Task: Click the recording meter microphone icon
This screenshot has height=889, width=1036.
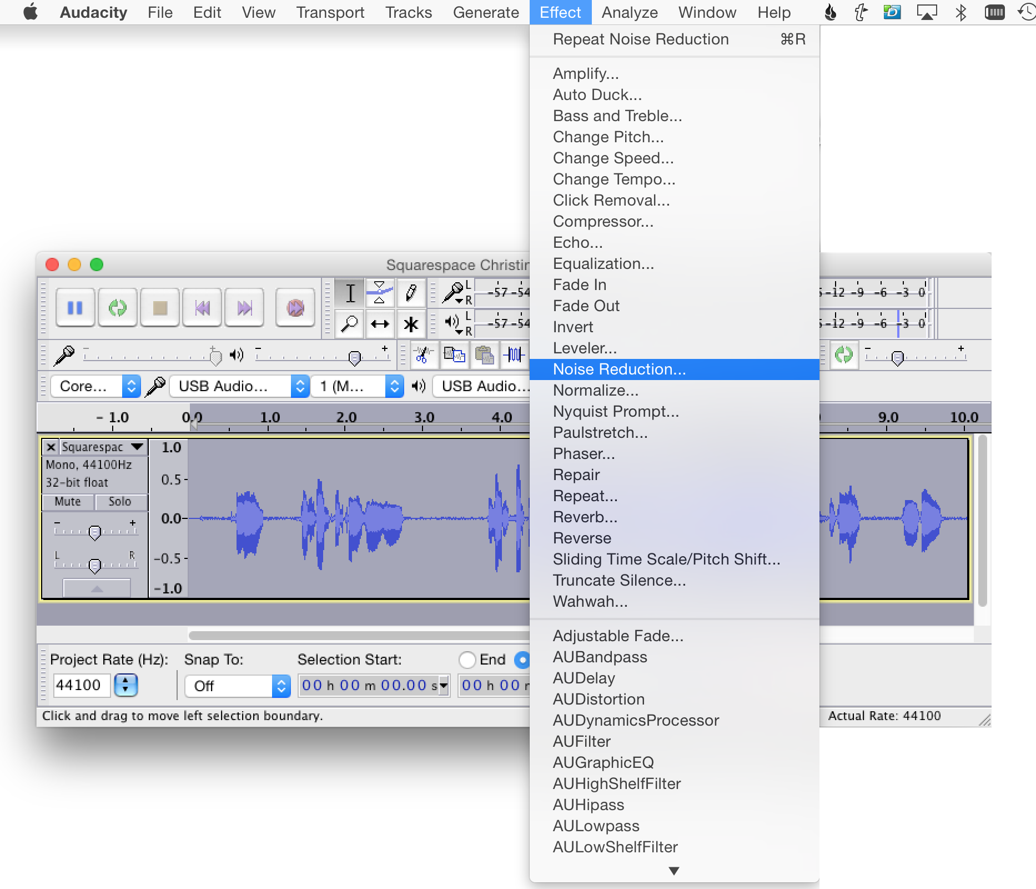Action: tap(454, 292)
